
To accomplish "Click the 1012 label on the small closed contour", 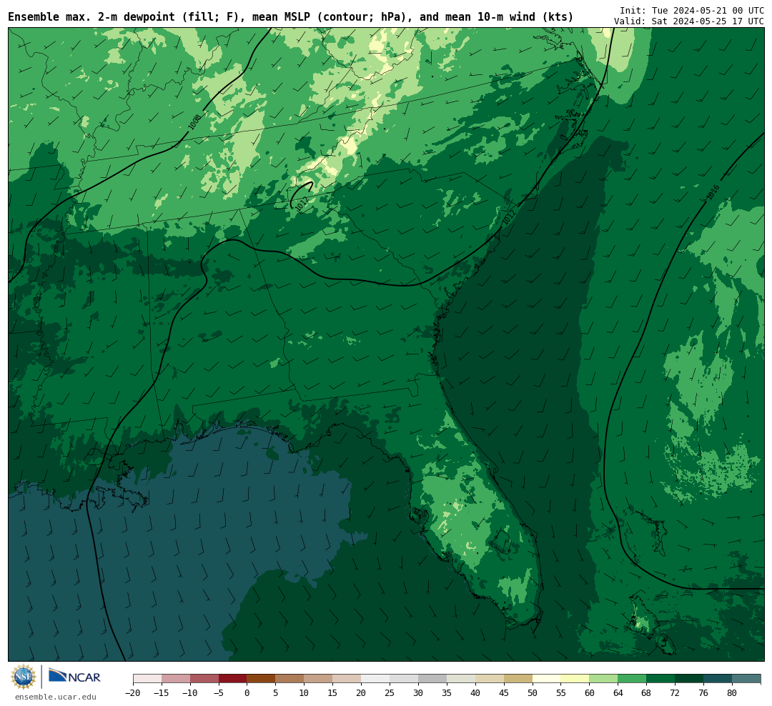I will (x=302, y=204).
